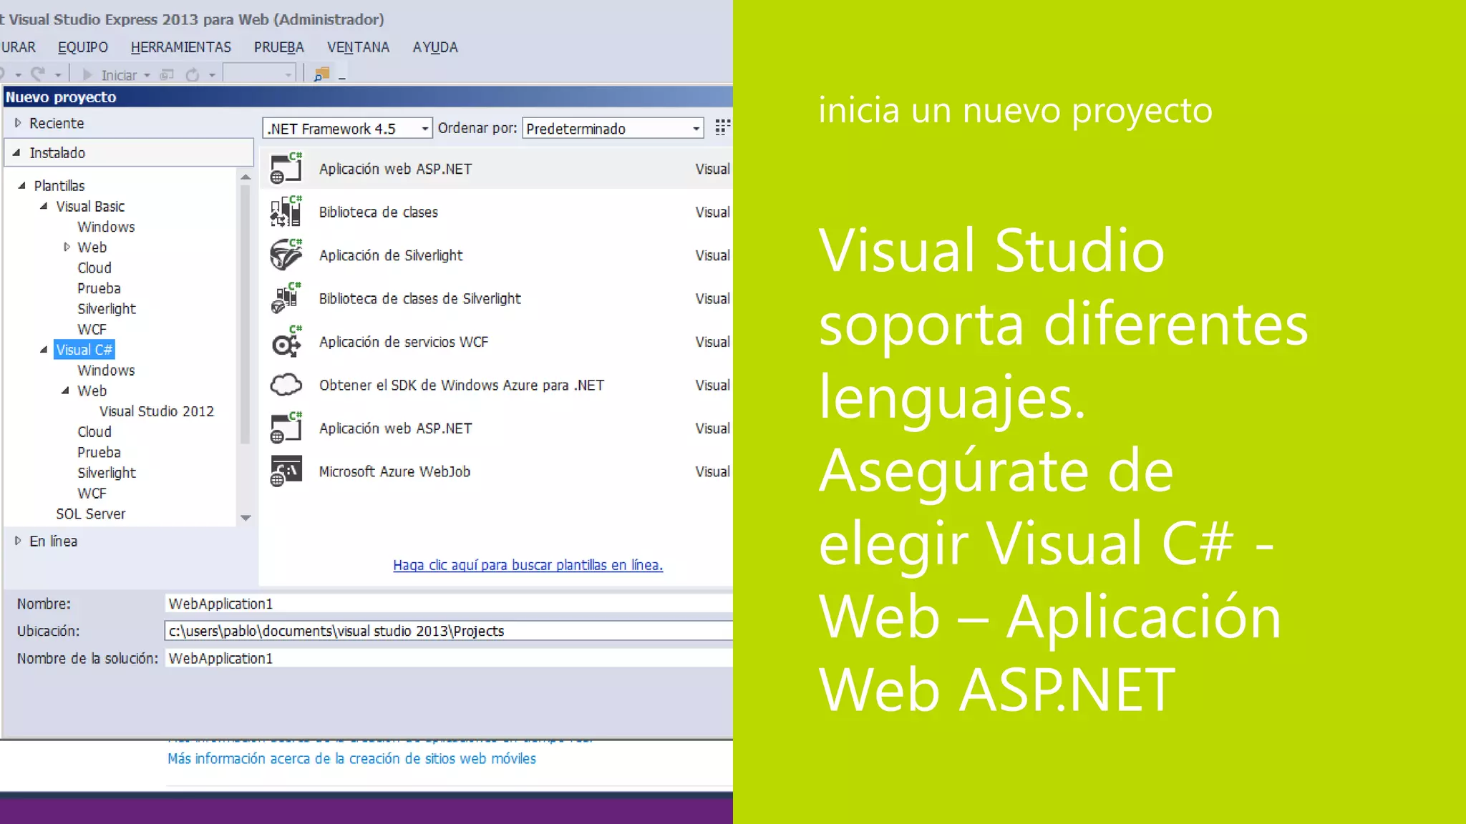Click the redo arrow in the toolbar
The height and width of the screenshot is (824, 1466).
tap(38, 74)
